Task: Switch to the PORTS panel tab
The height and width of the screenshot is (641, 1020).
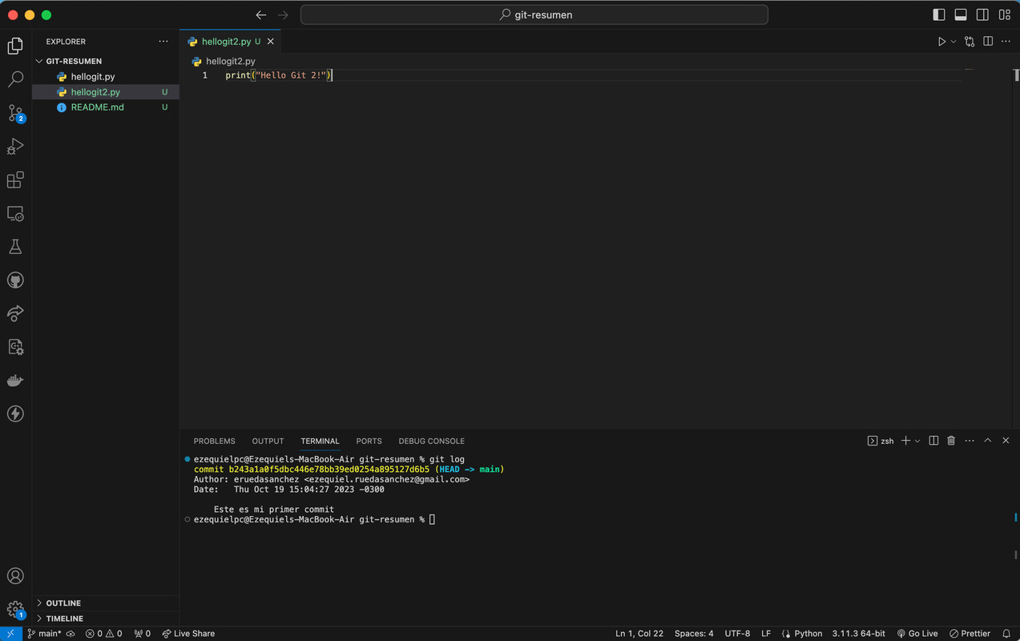Action: pos(369,441)
